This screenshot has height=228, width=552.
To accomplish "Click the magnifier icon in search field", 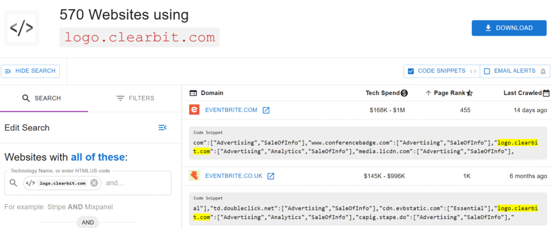I will coord(13,183).
